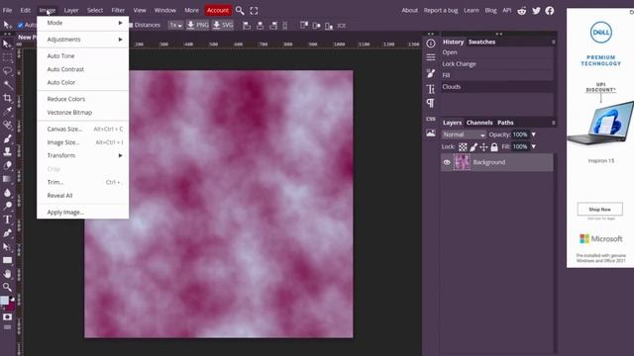This screenshot has width=634, height=356.
Task: Open the Opacity slider arrow
Action: 533,134
